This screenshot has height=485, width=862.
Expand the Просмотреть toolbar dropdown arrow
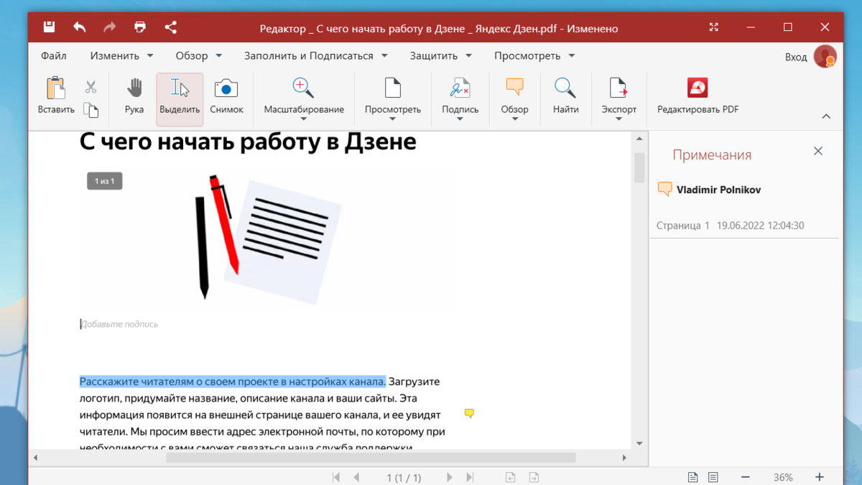(393, 119)
